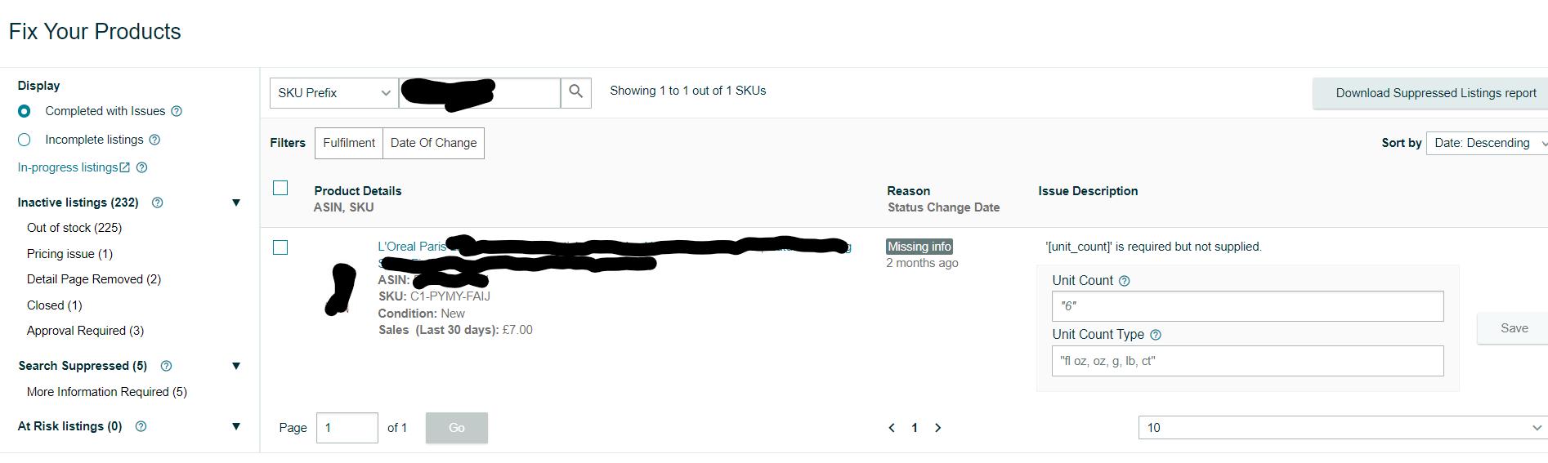The width and height of the screenshot is (1548, 463).
Task: Click help icon next to Inactive listings
Action: 158,203
